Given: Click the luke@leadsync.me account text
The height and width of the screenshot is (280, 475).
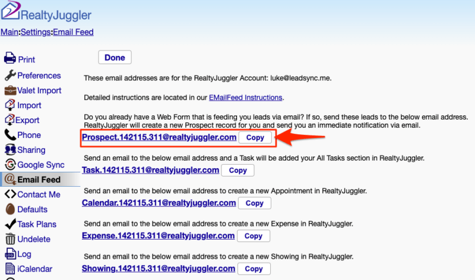Looking at the screenshot, I should coord(300,78).
